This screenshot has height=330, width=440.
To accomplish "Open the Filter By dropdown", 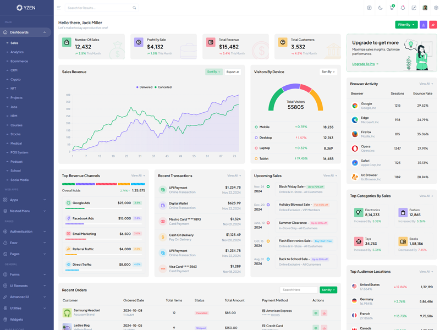I will pos(406,25).
